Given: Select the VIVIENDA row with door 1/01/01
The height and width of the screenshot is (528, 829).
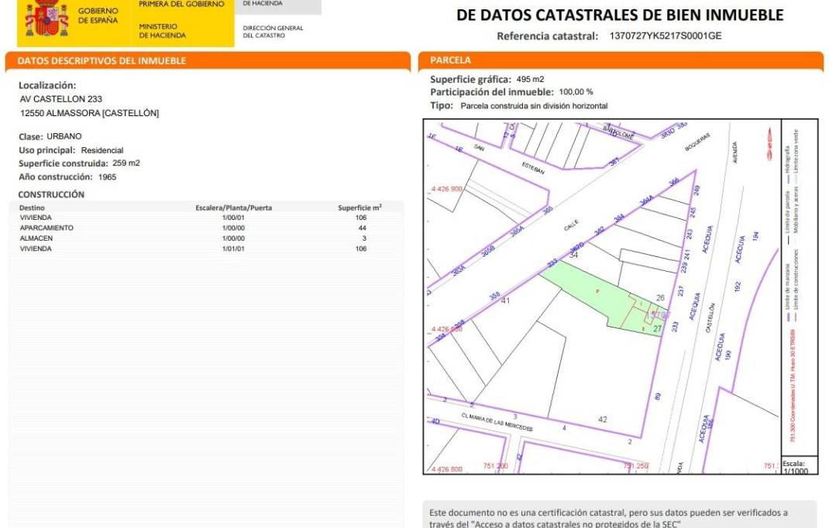Looking at the screenshot, I should [36, 249].
